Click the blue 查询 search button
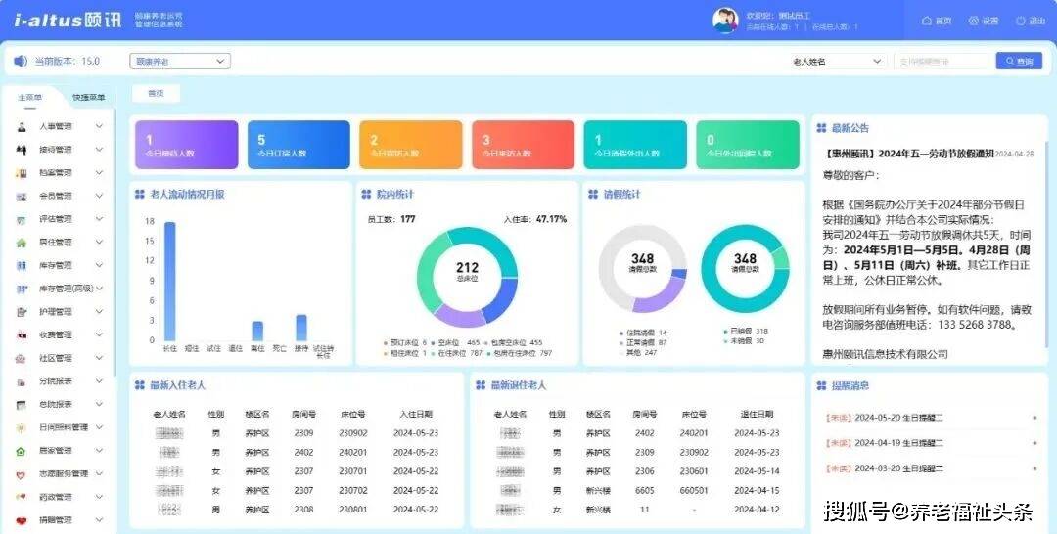 pos(1019,61)
